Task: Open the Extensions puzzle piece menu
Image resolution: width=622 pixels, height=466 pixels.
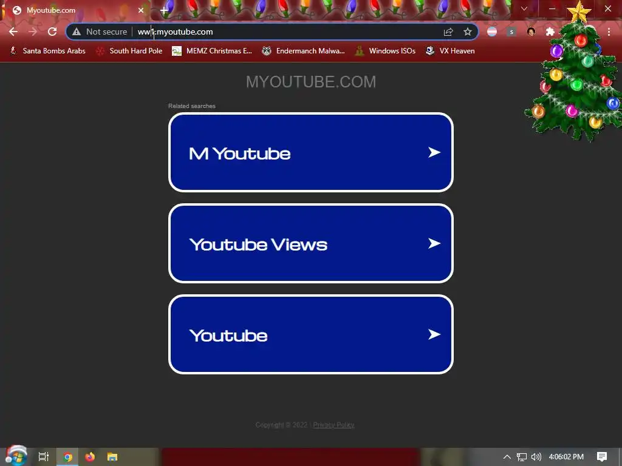Action: click(x=550, y=32)
